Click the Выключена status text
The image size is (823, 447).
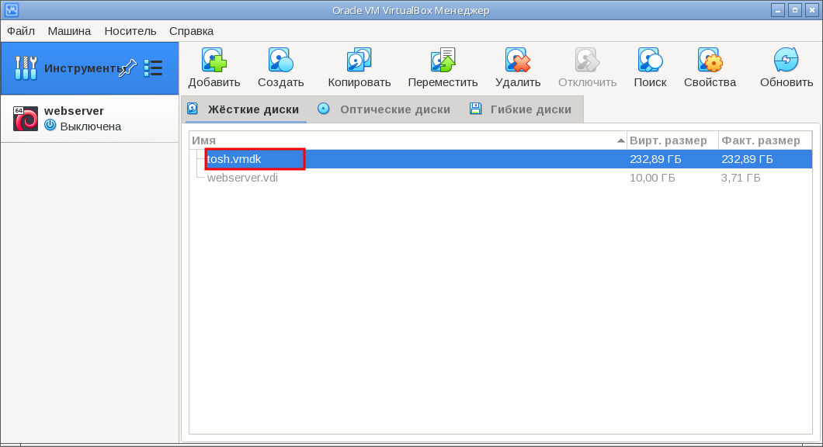pos(91,126)
